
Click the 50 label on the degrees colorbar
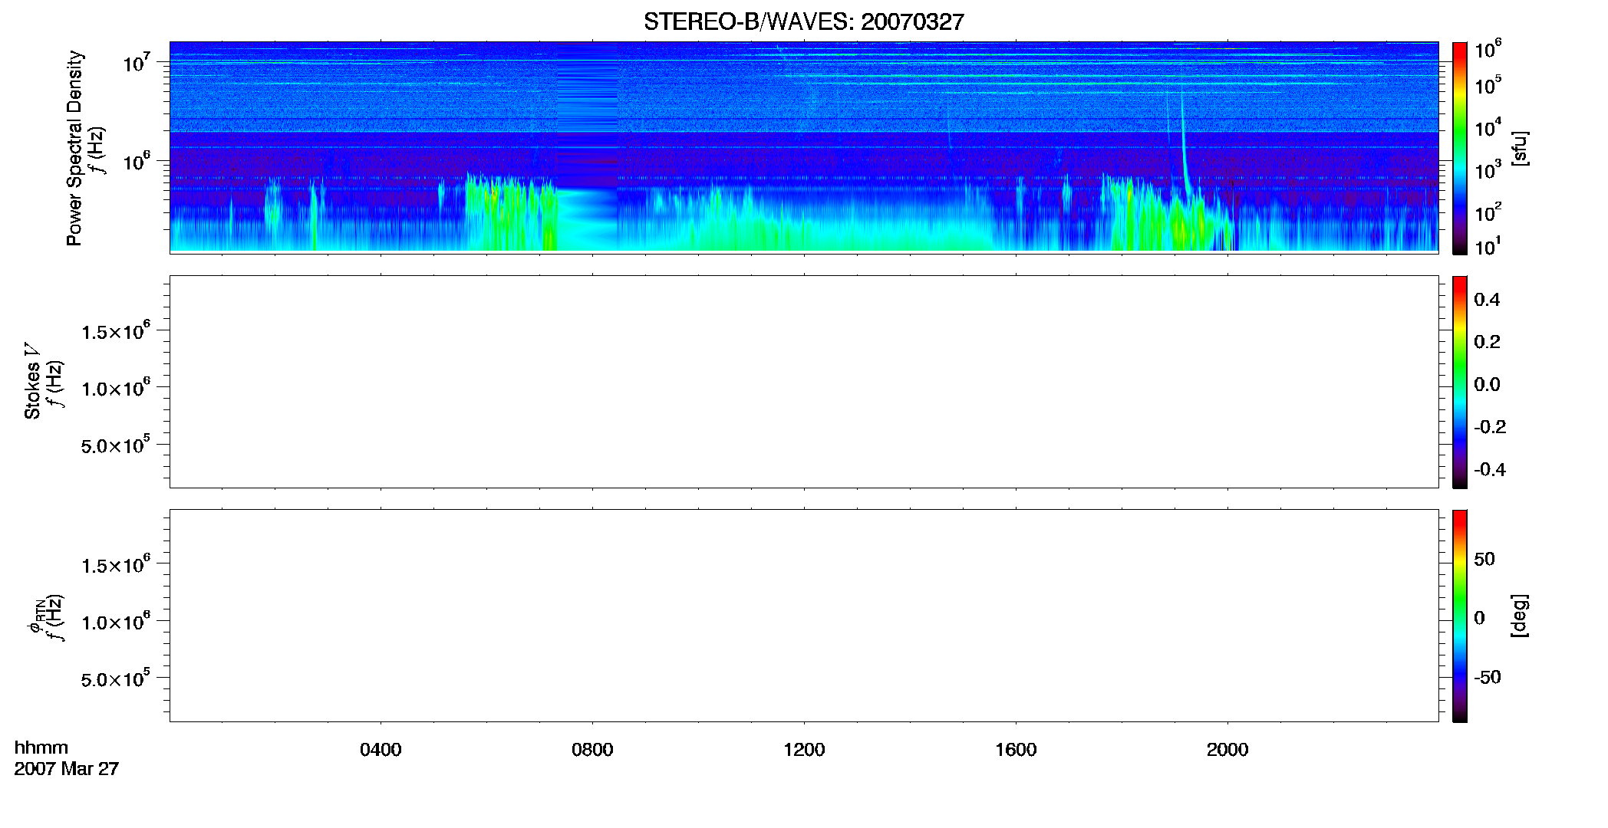pos(1484,559)
